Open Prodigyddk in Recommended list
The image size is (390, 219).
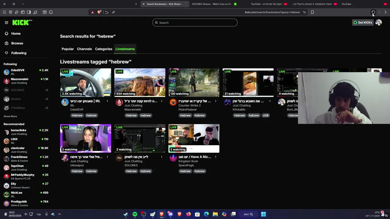[x=26, y=203]
